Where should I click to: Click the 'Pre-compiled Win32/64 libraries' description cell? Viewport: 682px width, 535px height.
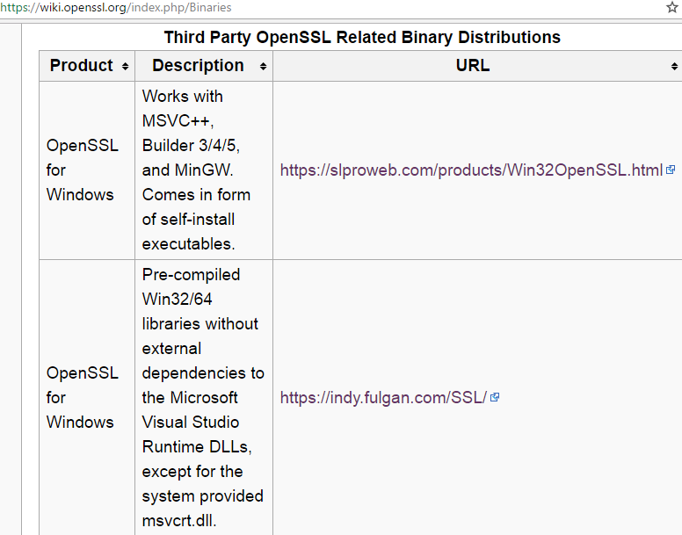point(204,398)
